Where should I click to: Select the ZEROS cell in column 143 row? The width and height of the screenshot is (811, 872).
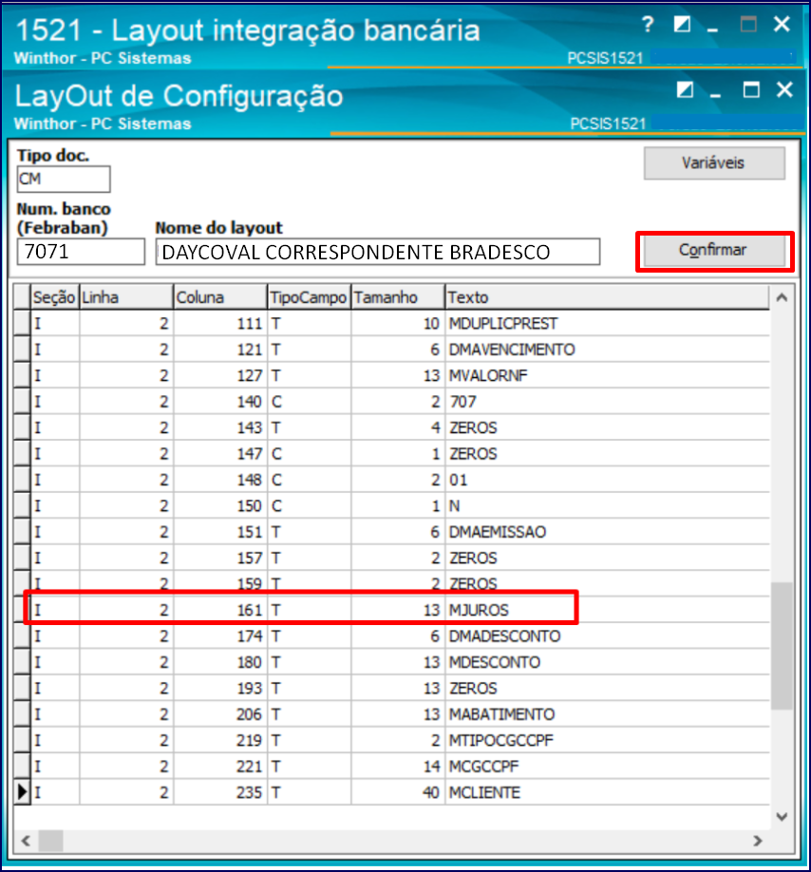608,427
